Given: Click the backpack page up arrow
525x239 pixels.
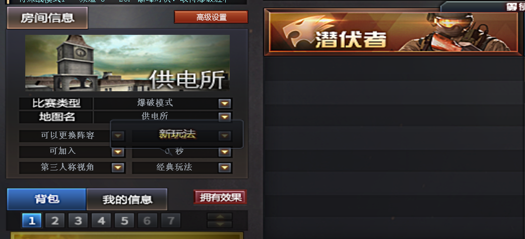Looking at the screenshot, I should pos(220,216).
